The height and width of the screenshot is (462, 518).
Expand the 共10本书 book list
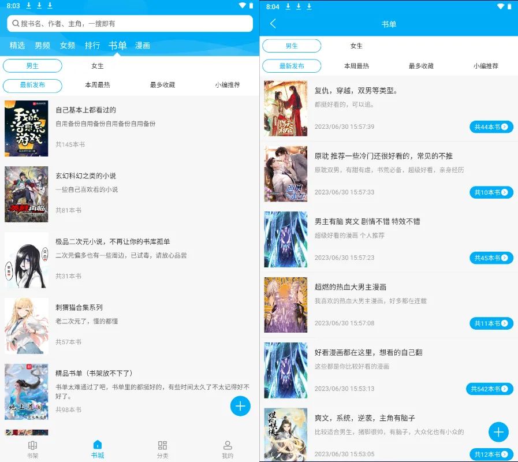tap(491, 192)
